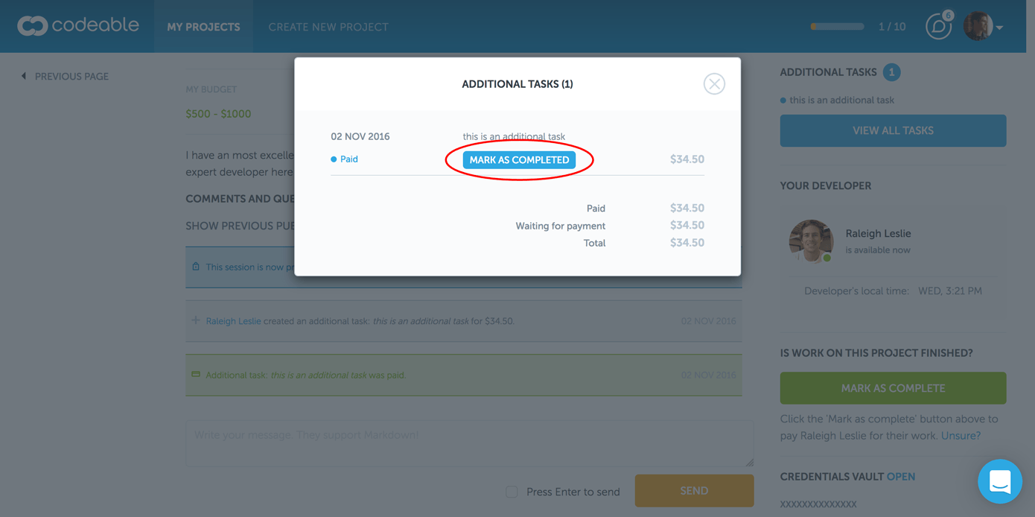Click Raleigh Leslie's developer avatar

(x=811, y=241)
